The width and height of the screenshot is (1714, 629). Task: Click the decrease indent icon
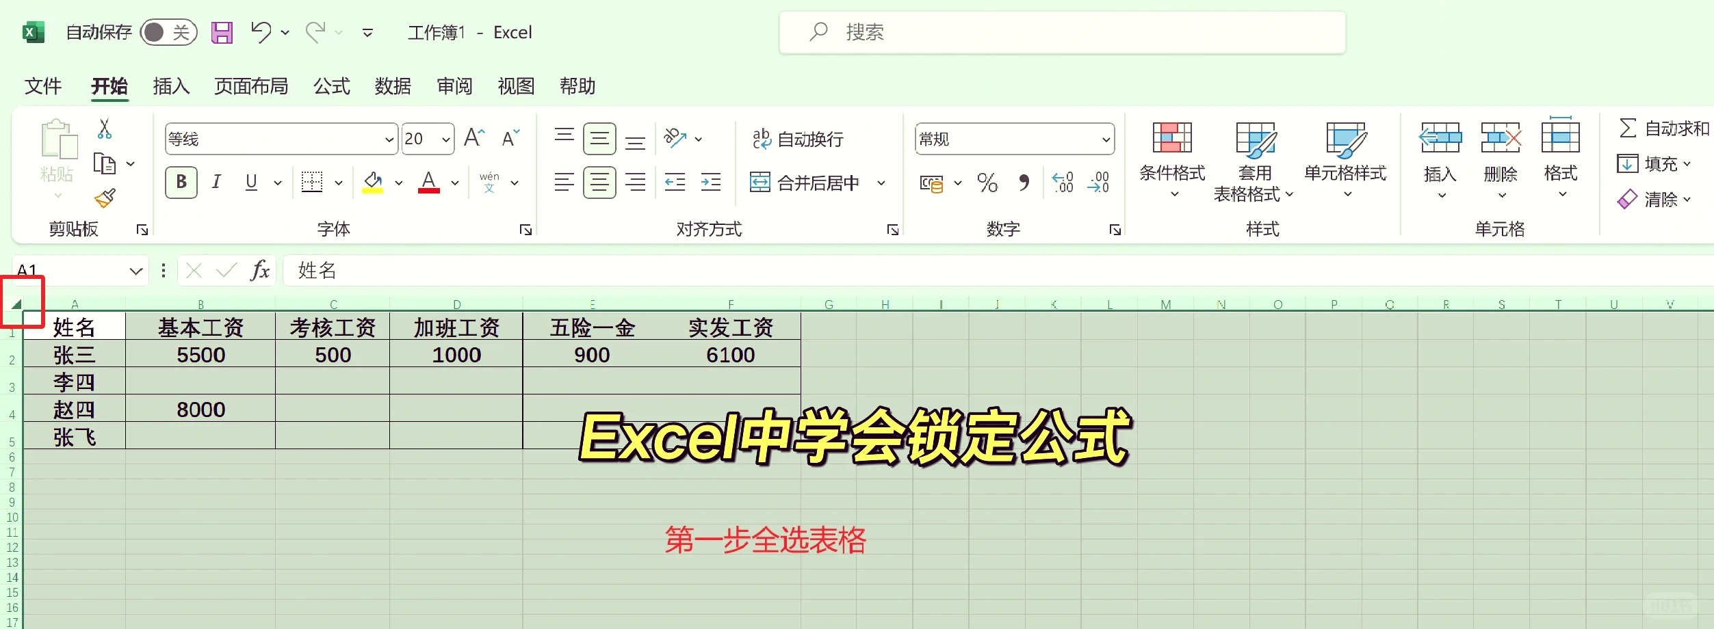tap(675, 182)
